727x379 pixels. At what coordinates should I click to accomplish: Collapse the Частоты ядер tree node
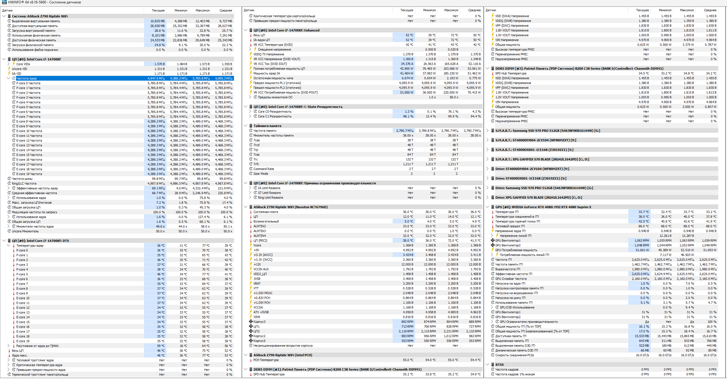pyautogui.click(x=8, y=78)
